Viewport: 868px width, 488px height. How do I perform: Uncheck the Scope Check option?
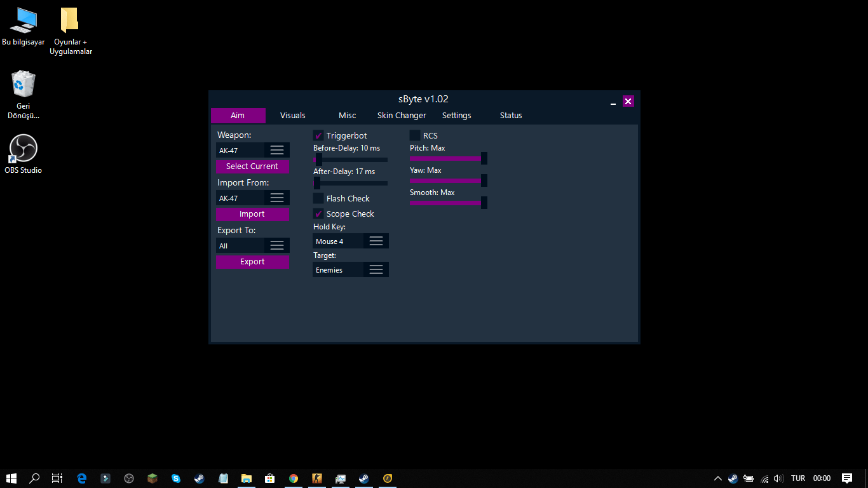(x=318, y=213)
